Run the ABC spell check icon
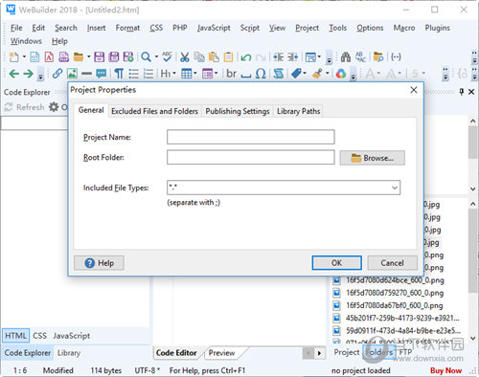 (x=167, y=56)
